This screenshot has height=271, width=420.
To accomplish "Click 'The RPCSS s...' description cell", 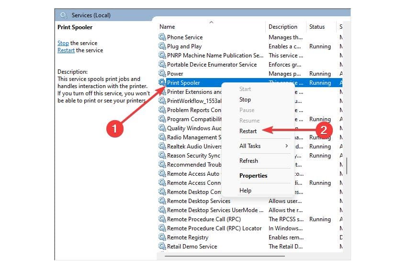I will [286, 219].
